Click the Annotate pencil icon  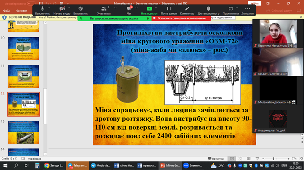187,8
